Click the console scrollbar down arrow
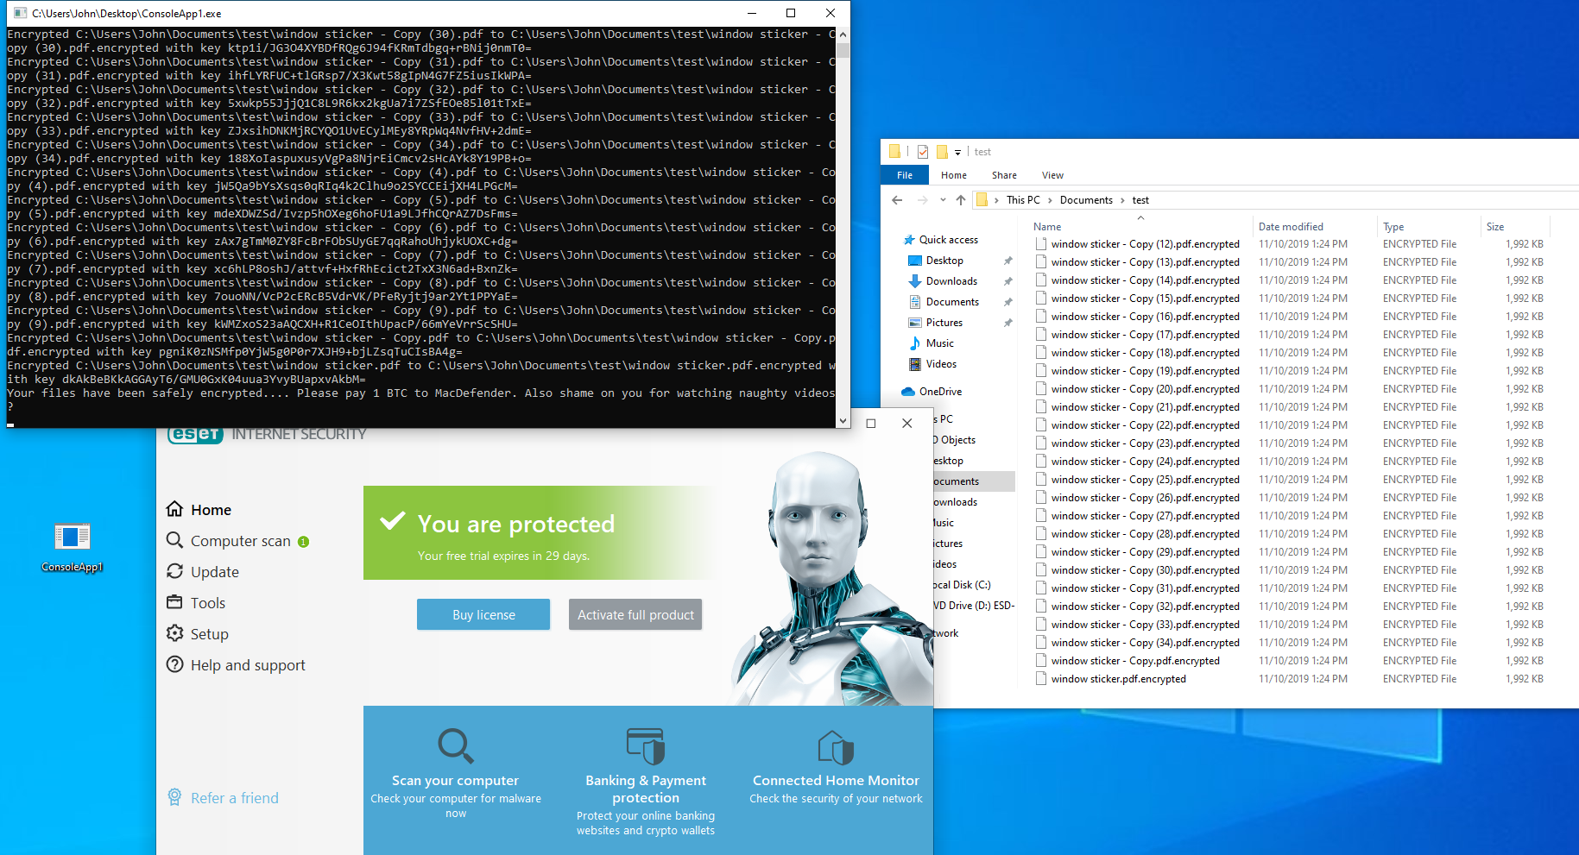Viewport: 1579px width, 855px height. (843, 421)
